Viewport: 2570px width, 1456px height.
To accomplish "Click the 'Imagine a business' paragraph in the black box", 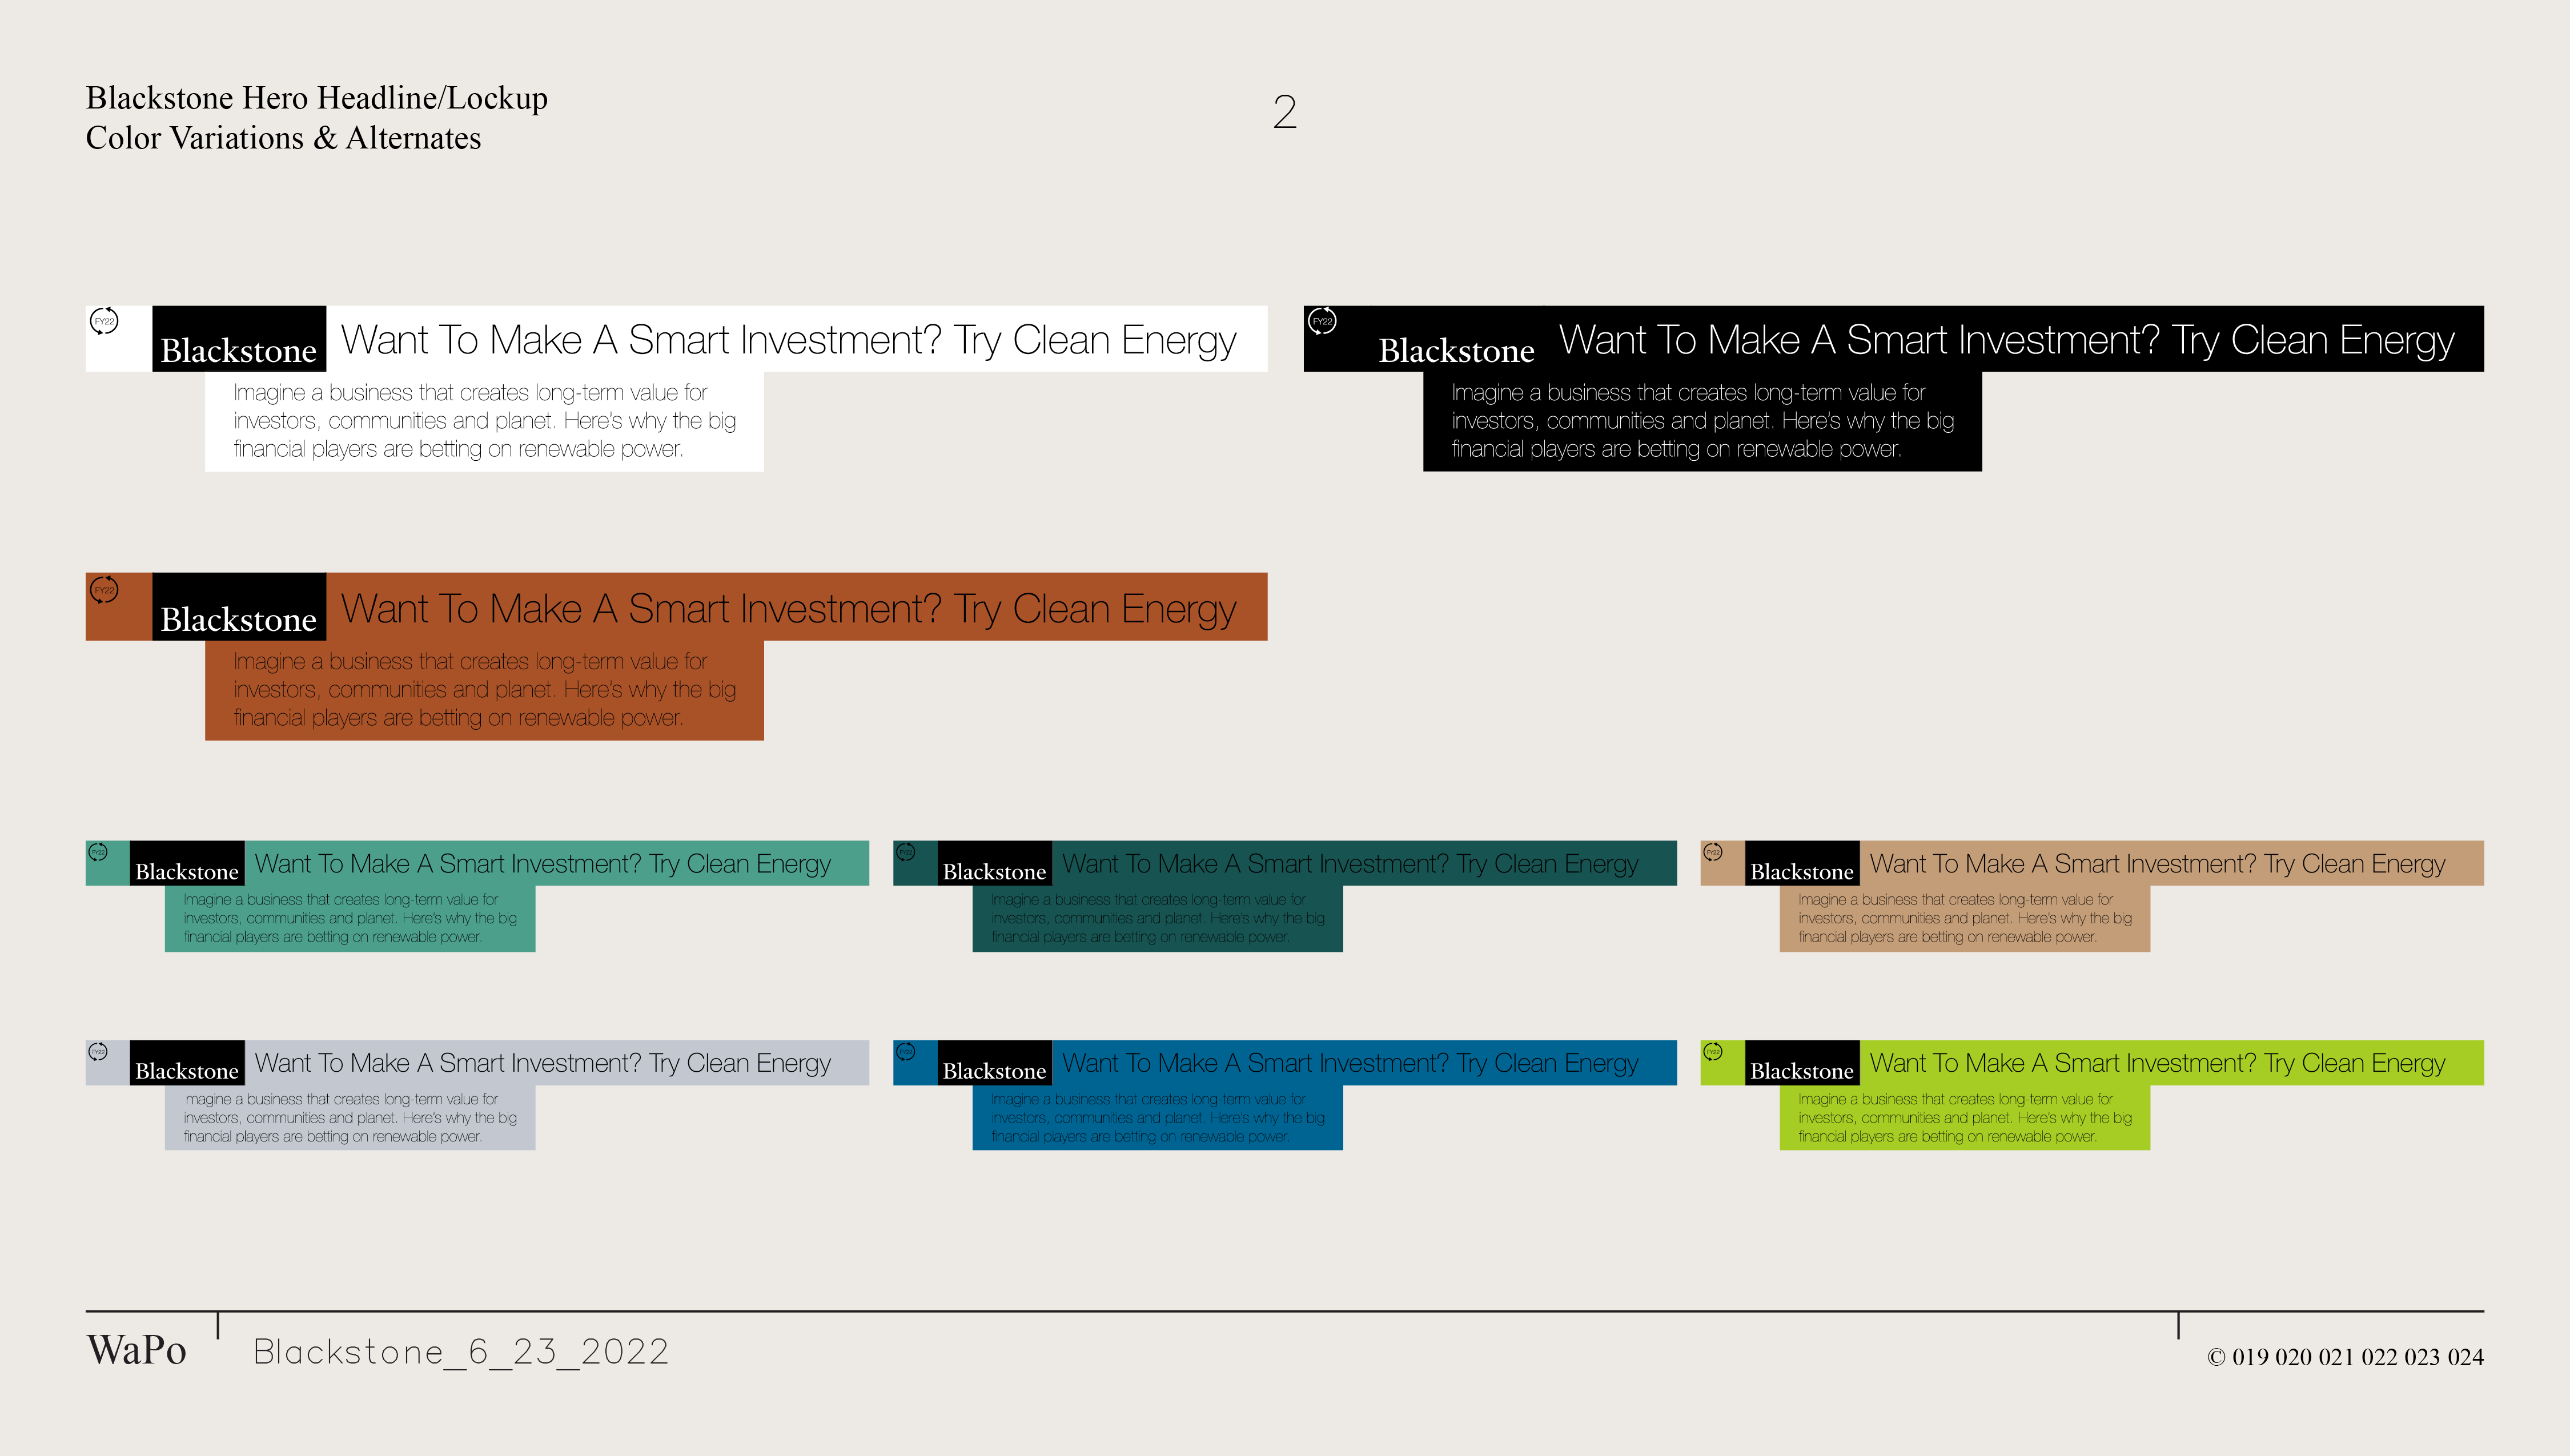I will click(x=1703, y=421).
